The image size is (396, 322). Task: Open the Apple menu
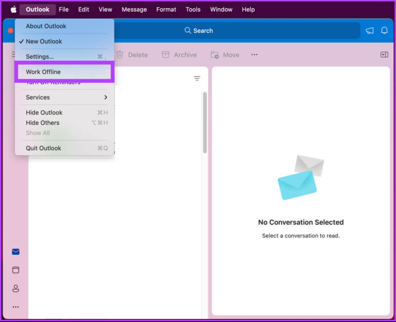(13, 10)
